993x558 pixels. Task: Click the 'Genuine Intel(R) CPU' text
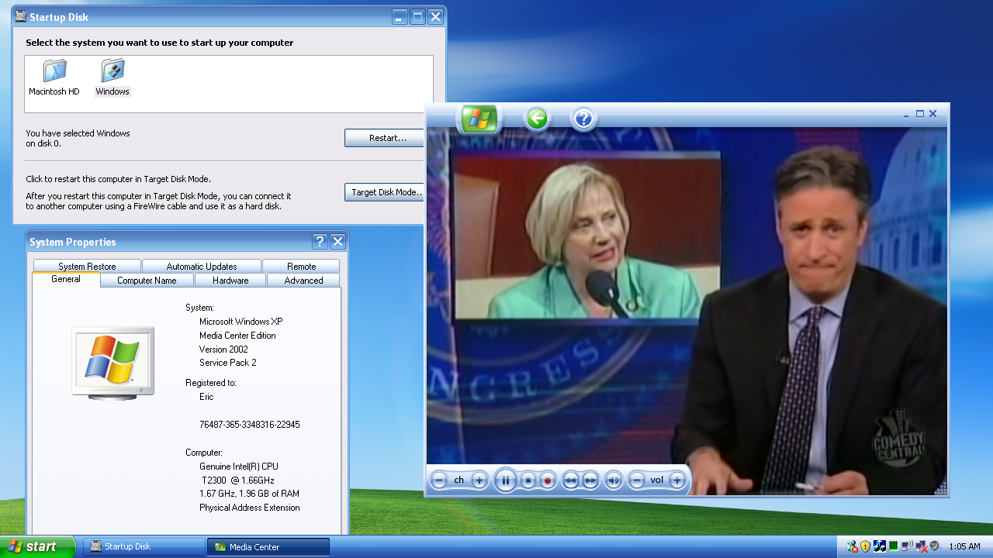(239, 467)
